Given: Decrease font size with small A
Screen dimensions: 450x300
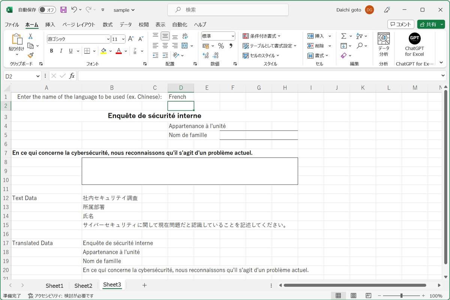Looking at the screenshot, I should pos(141,39).
